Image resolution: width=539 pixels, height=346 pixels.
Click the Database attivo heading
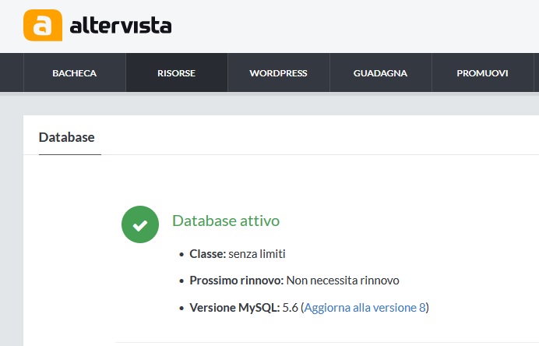point(226,221)
